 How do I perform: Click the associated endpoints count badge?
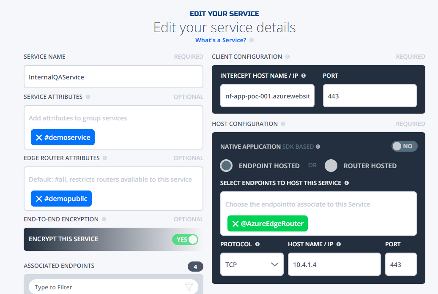coord(195,267)
